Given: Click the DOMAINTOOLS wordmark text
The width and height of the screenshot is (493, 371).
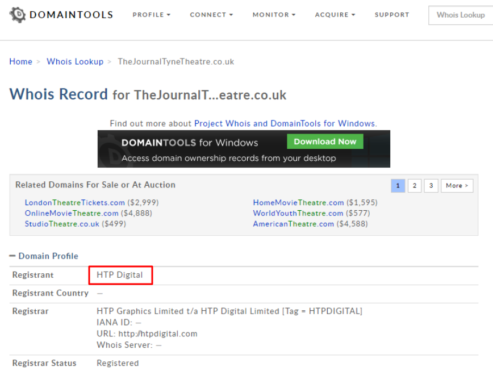Looking at the screenshot, I should (71, 15).
